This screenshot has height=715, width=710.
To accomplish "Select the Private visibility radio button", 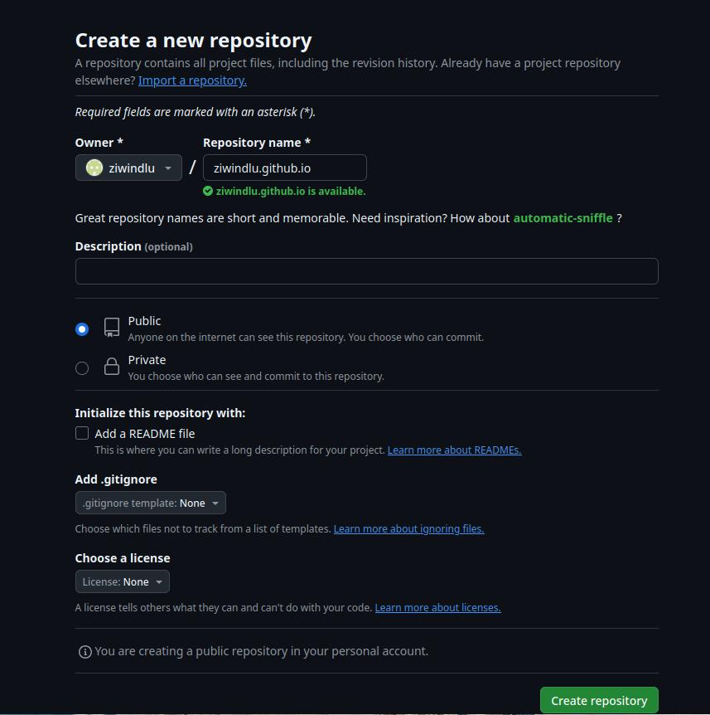I will click(x=82, y=368).
